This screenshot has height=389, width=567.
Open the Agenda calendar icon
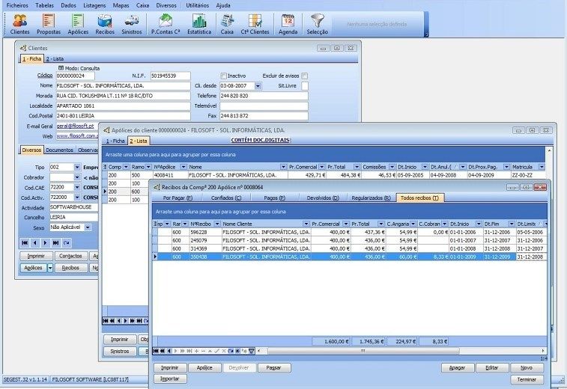pyautogui.click(x=288, y=24)
